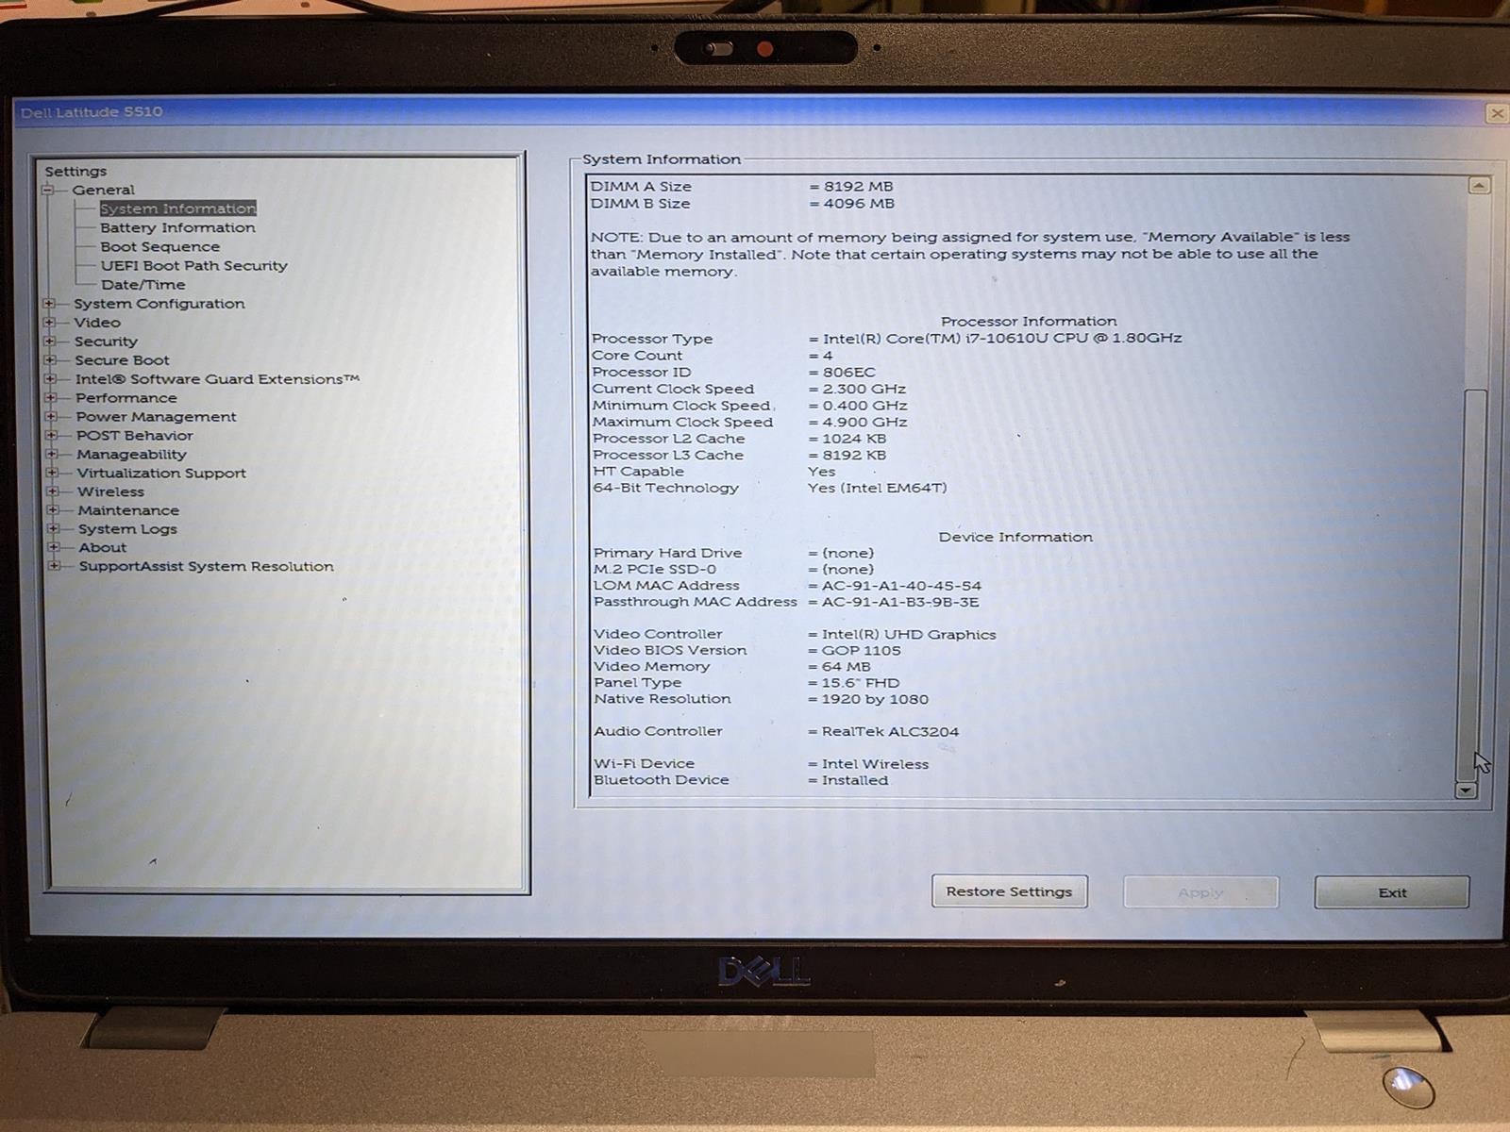Select System Information in the tree
This screenshot has height=1132, width=1510.
[177, 208]
